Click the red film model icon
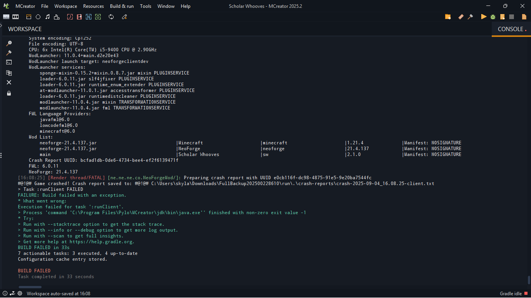 pos(79,17)
